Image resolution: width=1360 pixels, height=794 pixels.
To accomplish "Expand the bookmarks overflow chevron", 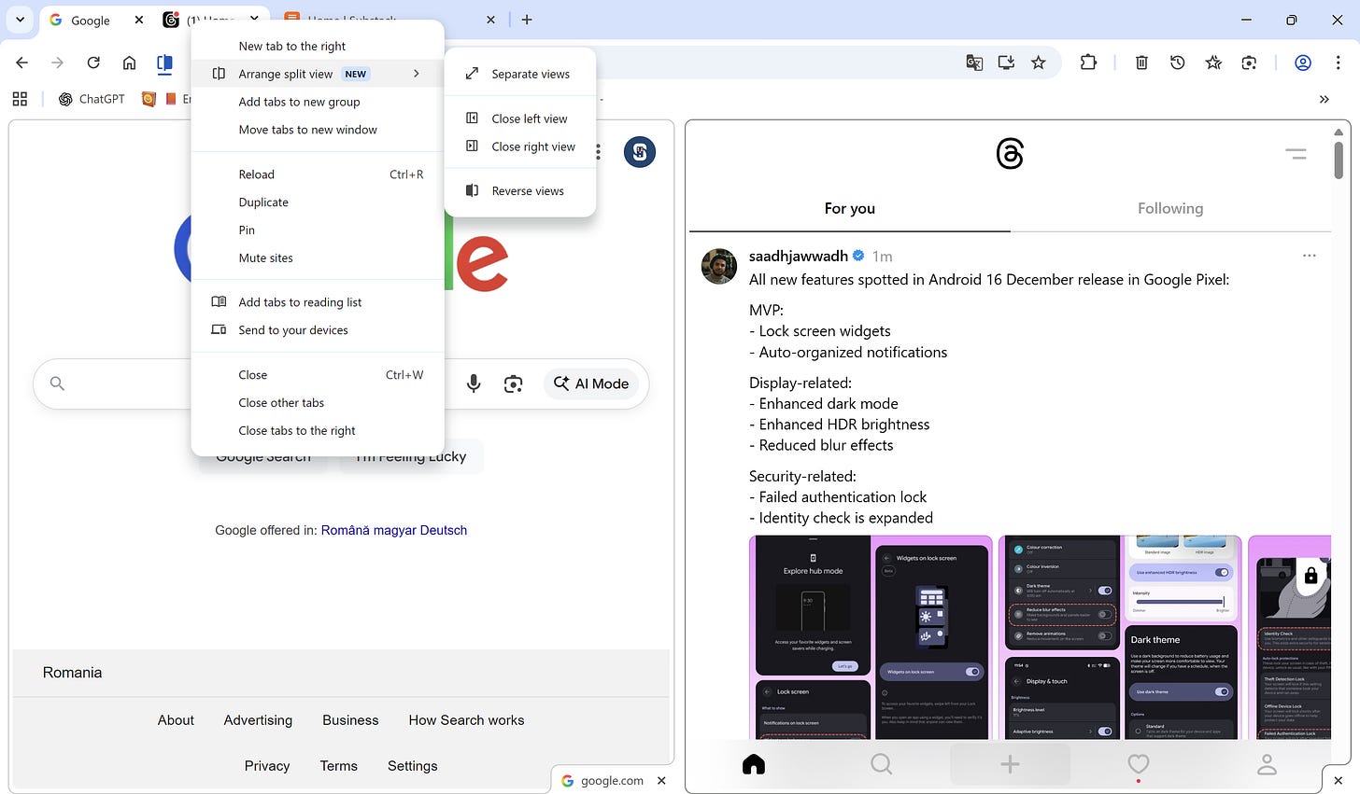I will [1324, 99].
